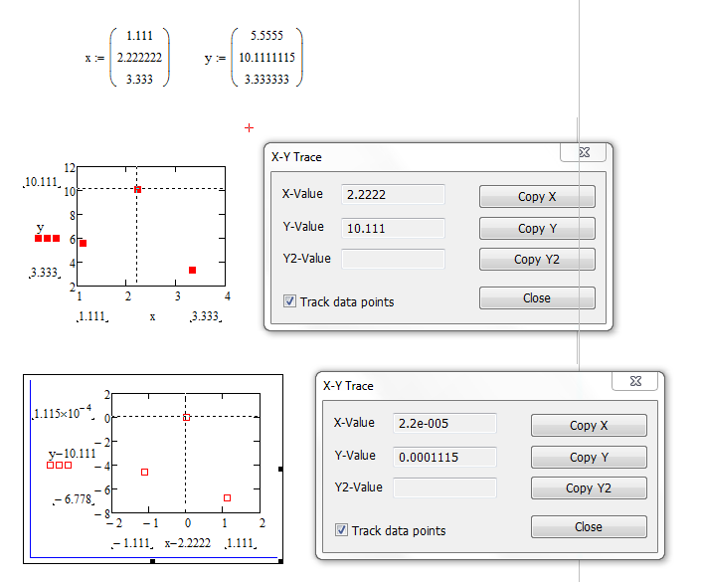Click the x axis label of upper plot
701x582 pixels.
tap(152, 316)
